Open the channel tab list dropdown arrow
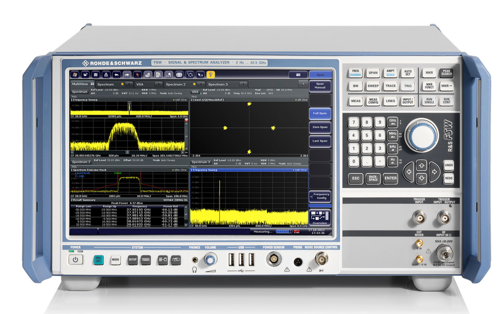 click(x=303, y=84)
